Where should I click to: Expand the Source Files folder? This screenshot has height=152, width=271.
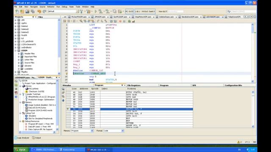tap(19, 63)
